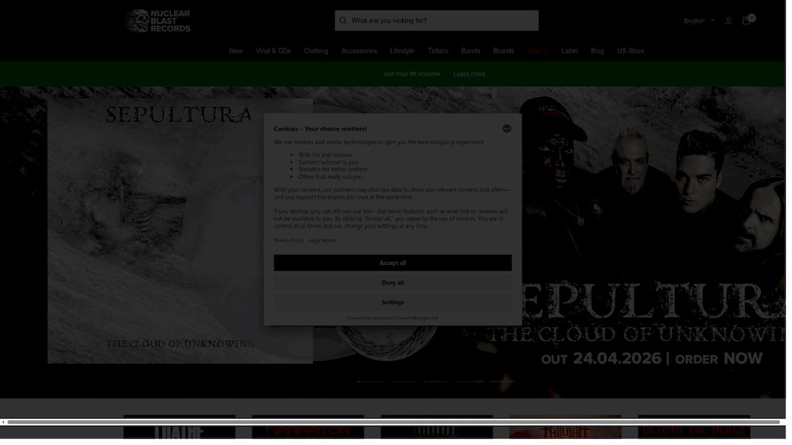Open the Lifestyle menu
This screenshot has width=792, height=445.
click(402, 51)
